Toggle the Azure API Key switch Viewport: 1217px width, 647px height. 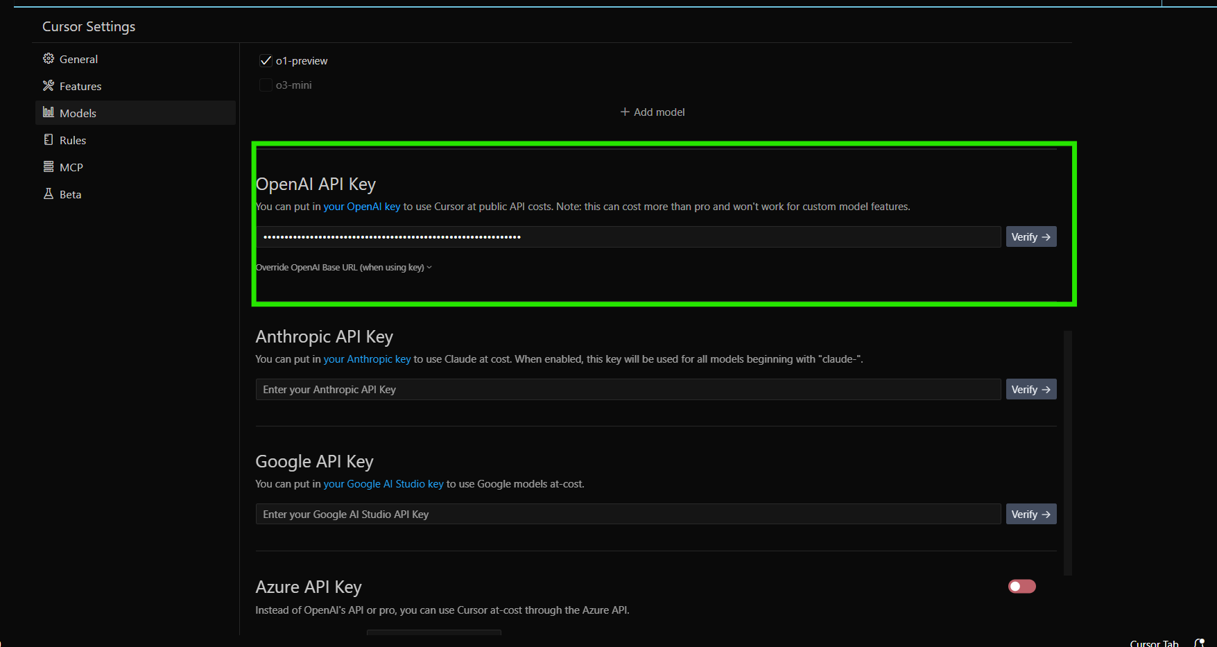coord(1021,587)
